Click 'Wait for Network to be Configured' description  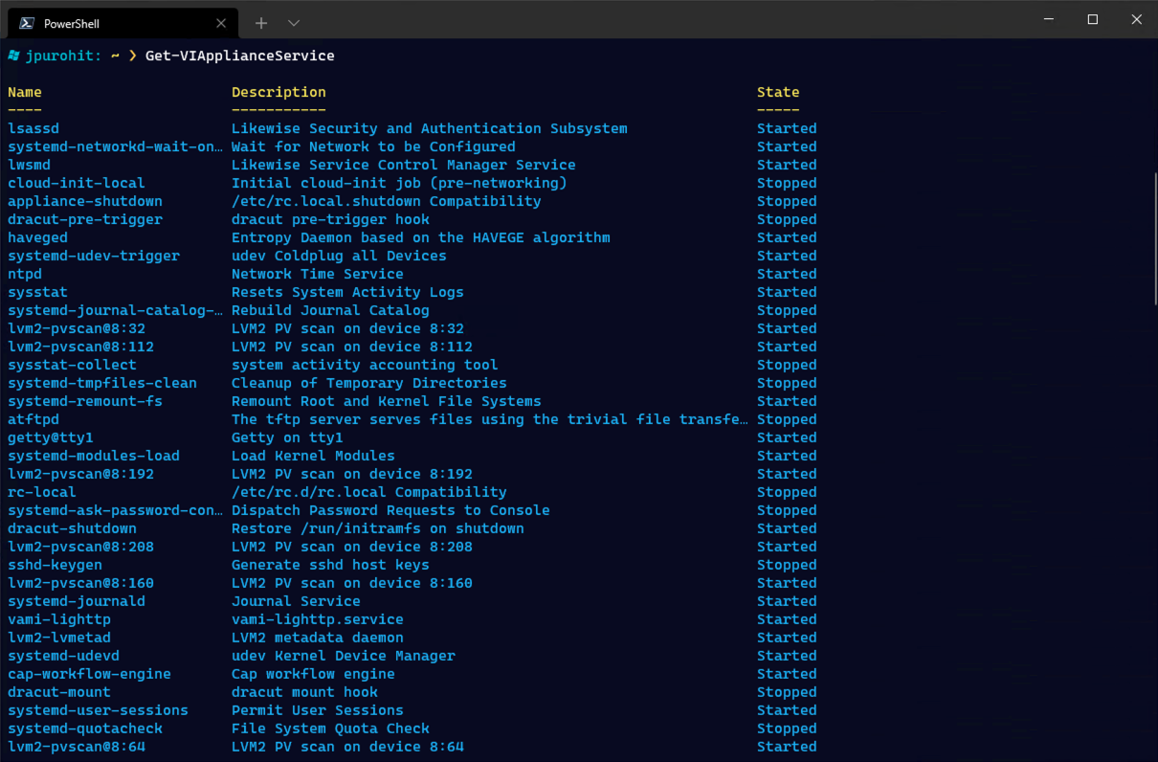[373, 146]
